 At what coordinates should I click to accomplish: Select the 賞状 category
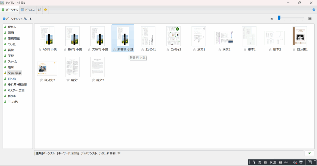[x=11, y=50]
